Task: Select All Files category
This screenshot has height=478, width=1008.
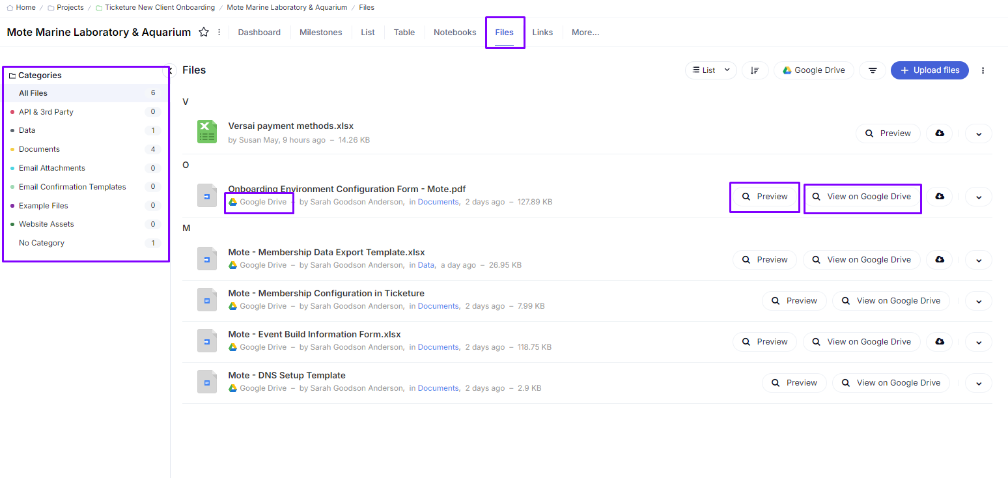Action: click(x=85, y=93)
